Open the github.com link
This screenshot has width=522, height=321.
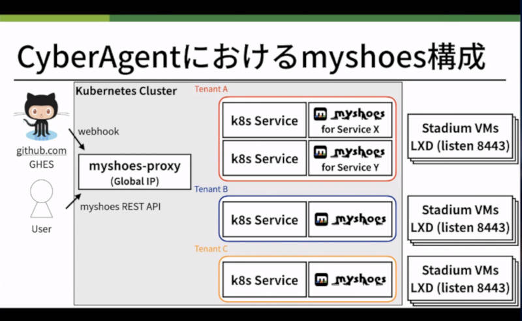pos(41,151)
